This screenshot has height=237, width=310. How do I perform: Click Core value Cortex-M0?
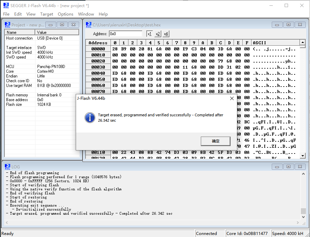(45, 71)
